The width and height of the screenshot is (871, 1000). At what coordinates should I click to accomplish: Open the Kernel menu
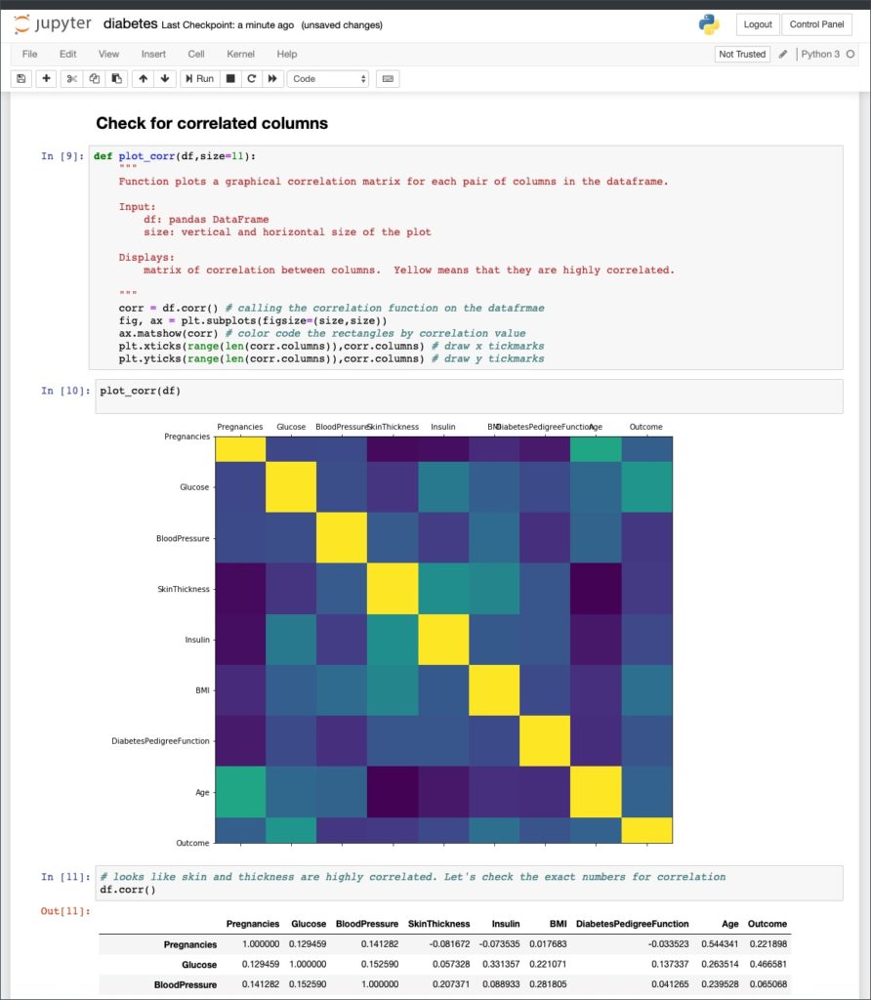click(x=240, y=54)
